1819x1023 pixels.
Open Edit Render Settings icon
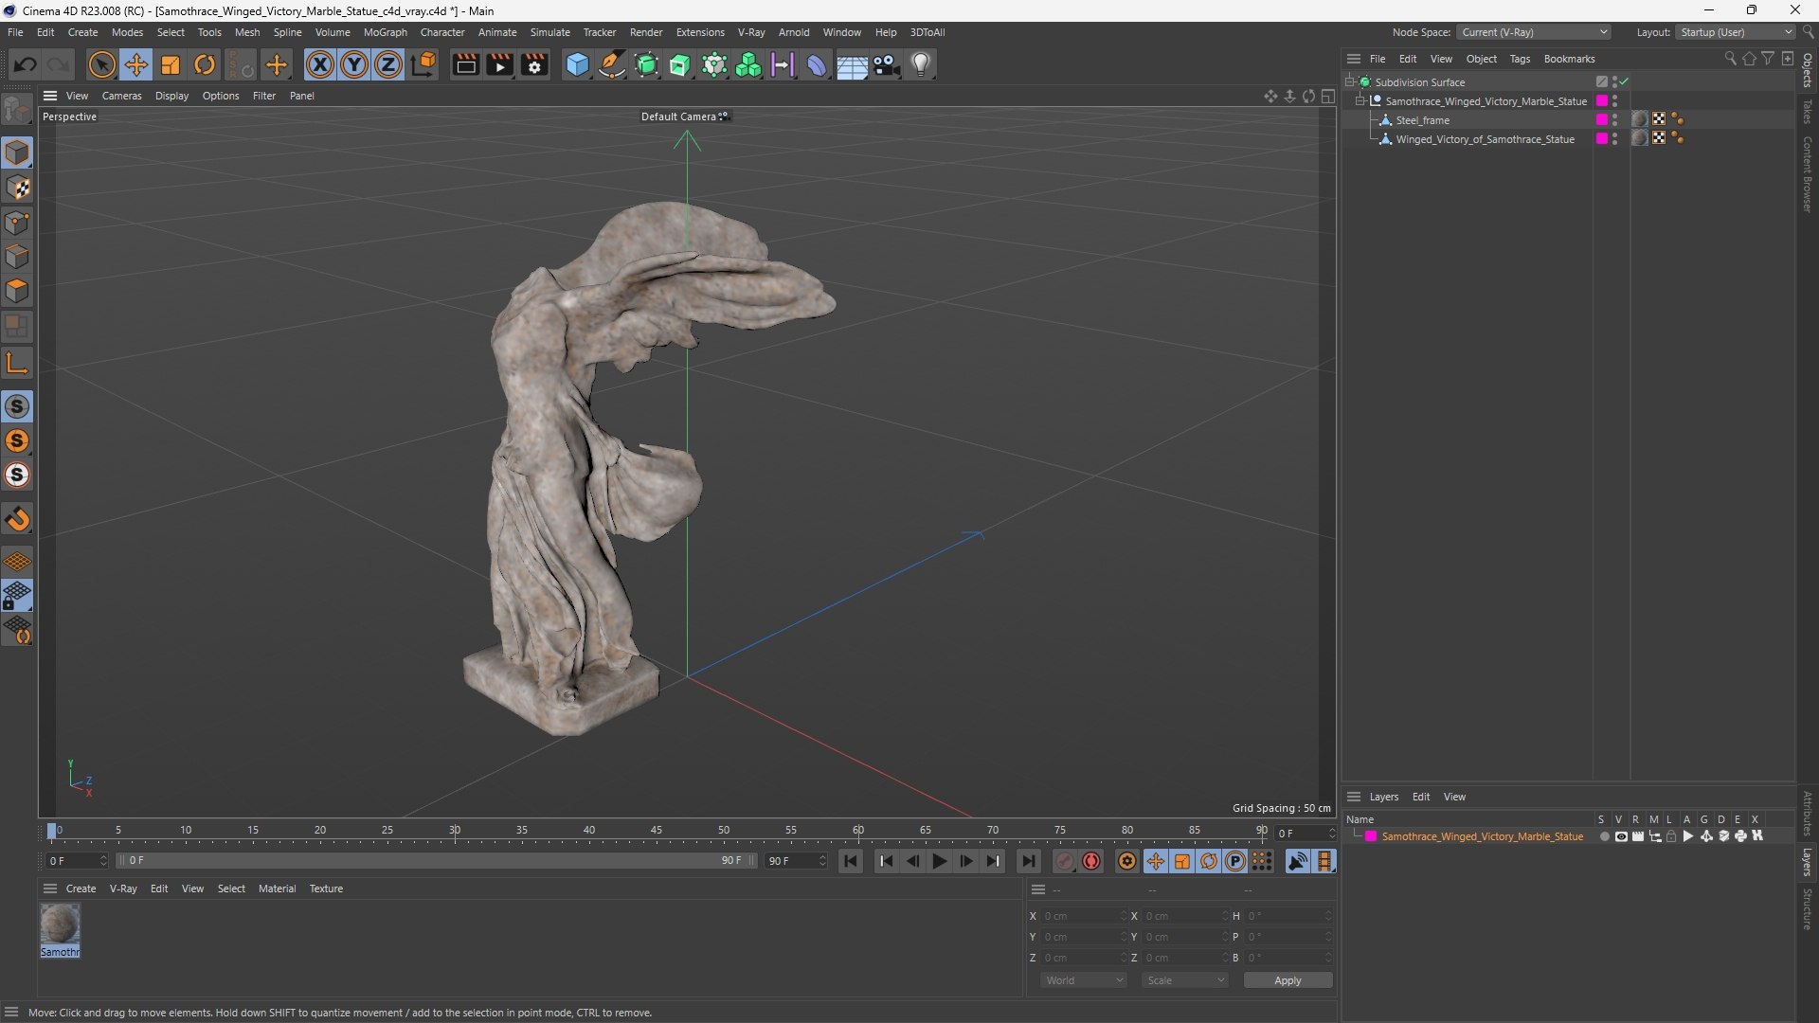coord(534,64)
